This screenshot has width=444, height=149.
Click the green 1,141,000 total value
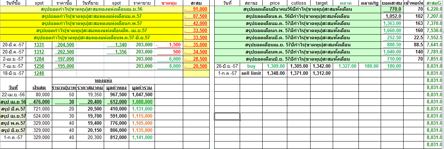142,137
